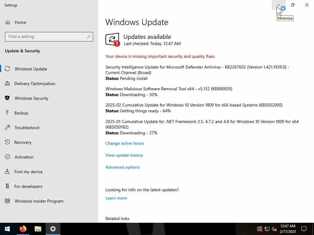Click 'Status: Pending install' text

[x=127, y=79]
